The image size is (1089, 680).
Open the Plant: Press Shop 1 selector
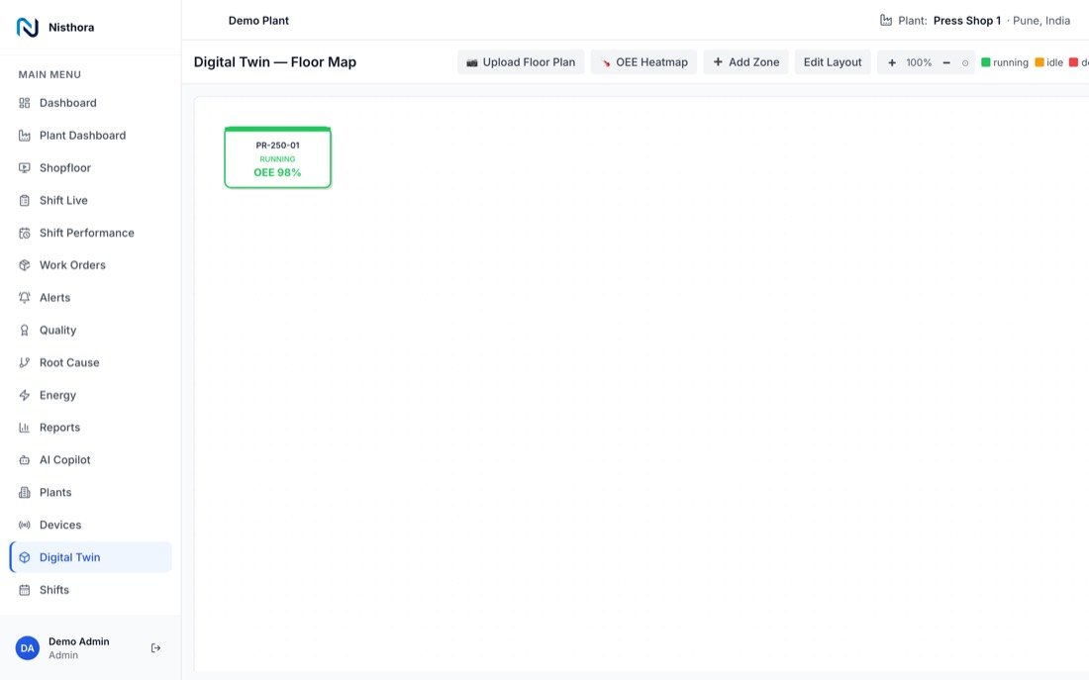pyautogui.click(x=975, y=21)
